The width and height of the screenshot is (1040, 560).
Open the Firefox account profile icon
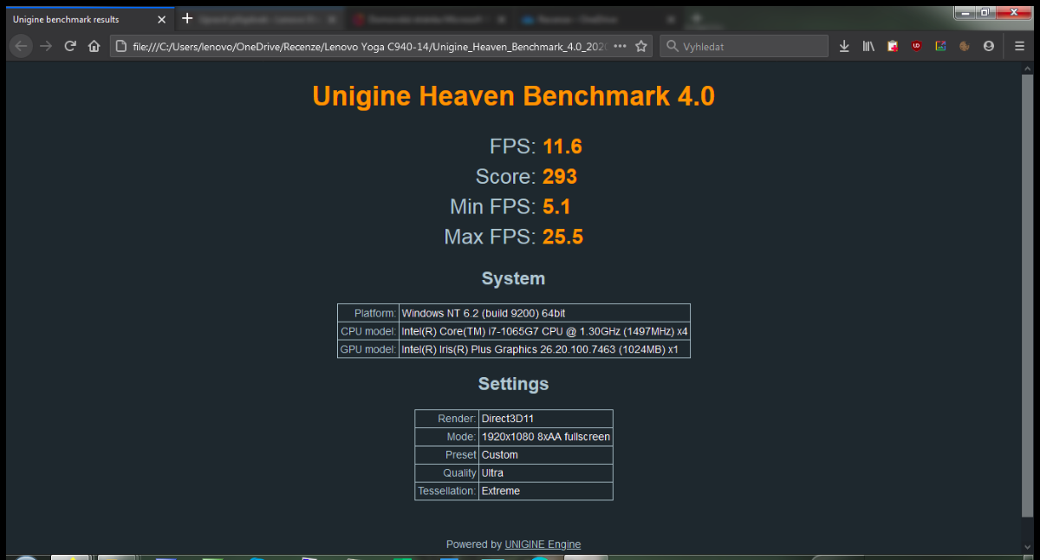click(x=989, y=46)
